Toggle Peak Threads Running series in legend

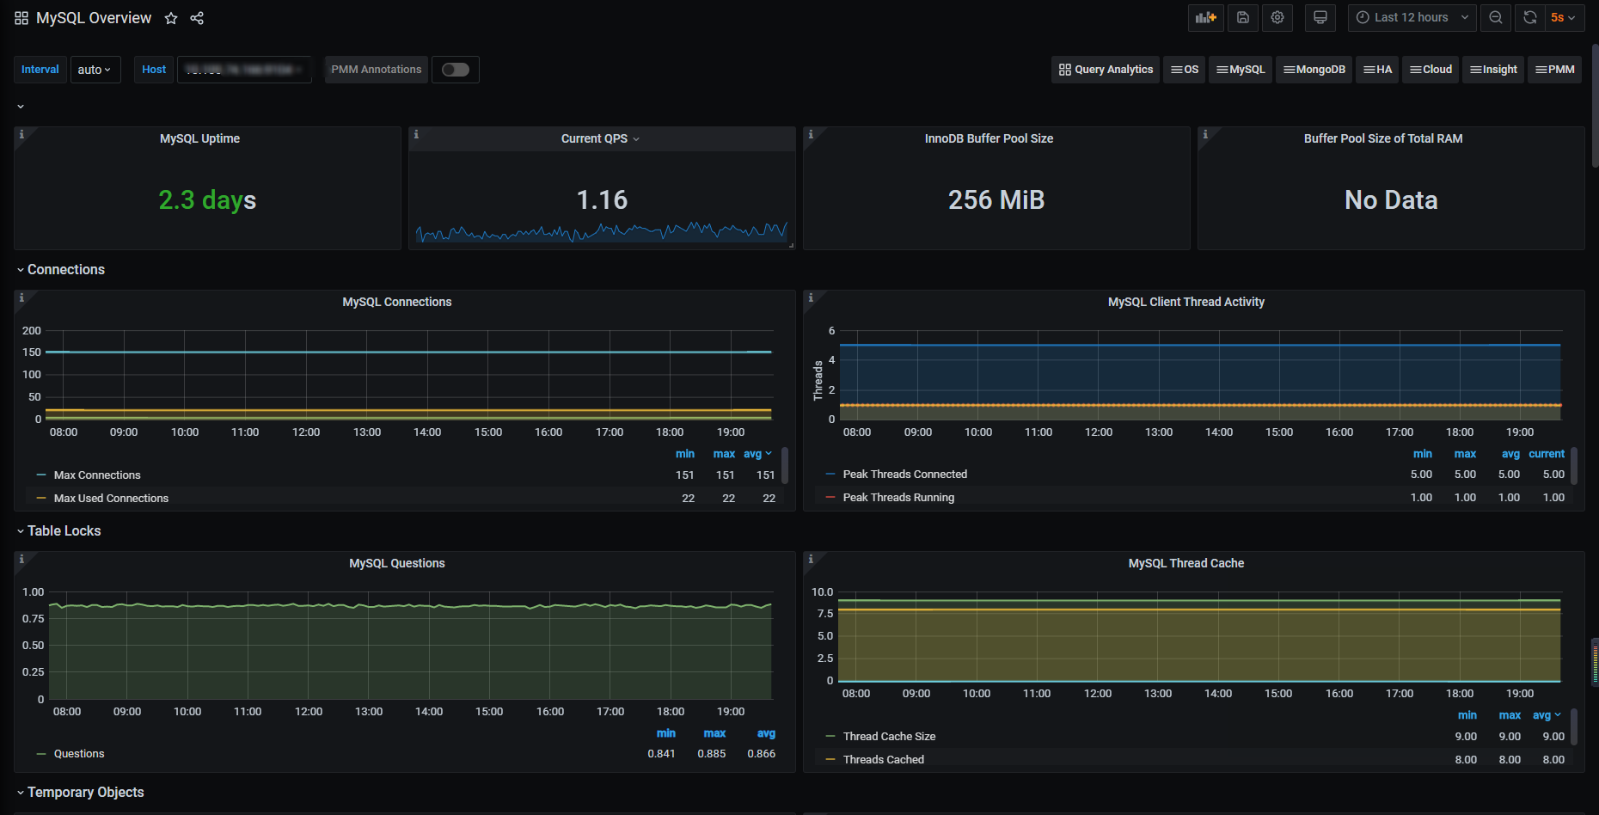tap(898, 498)
